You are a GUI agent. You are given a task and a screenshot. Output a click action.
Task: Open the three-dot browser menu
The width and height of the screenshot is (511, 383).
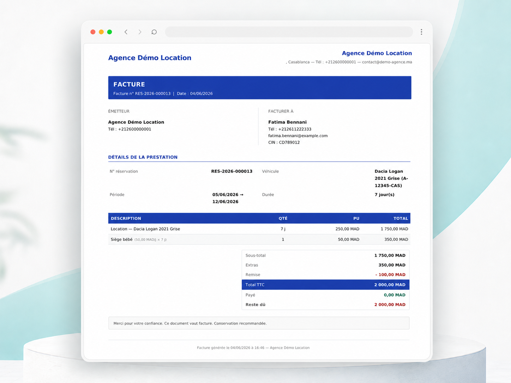(421, 32)
